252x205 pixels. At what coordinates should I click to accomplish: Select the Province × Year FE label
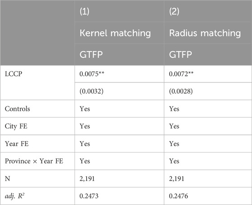34,161
